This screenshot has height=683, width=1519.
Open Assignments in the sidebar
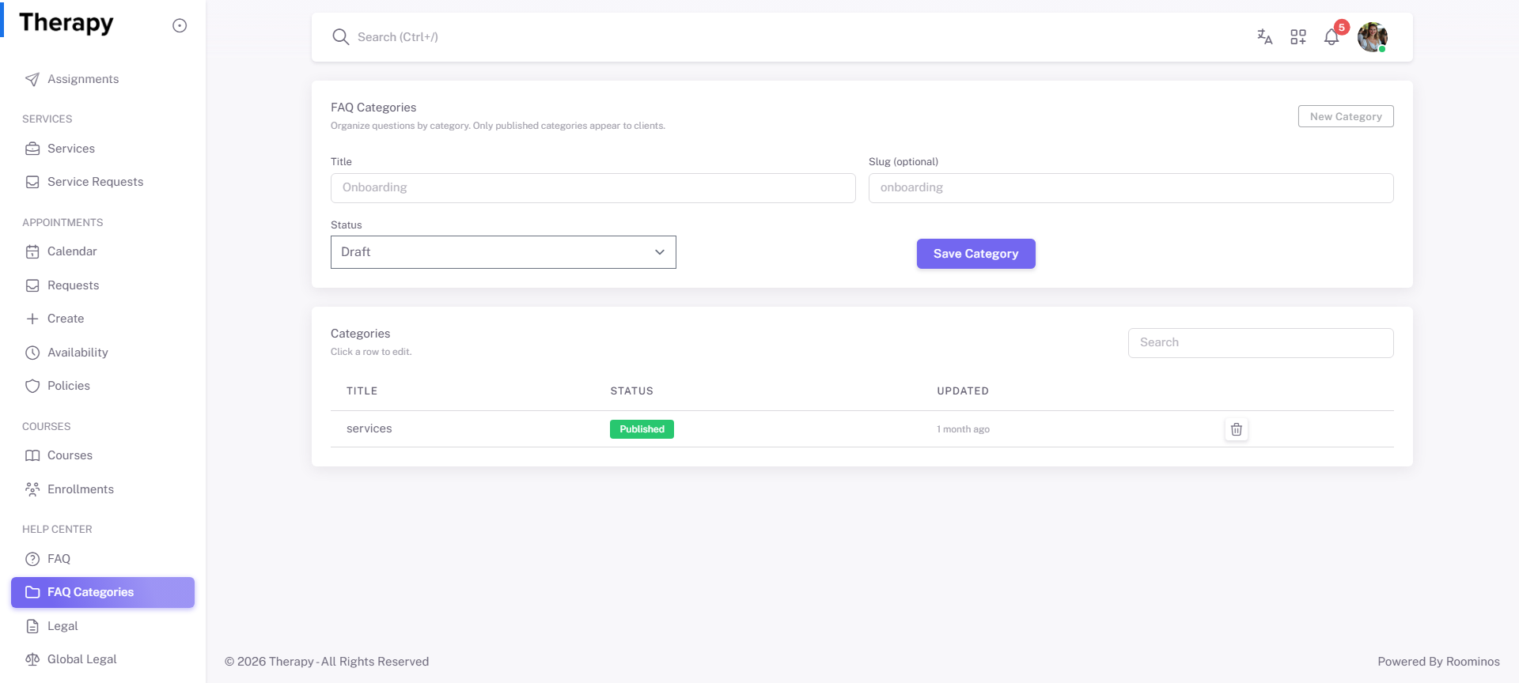(103, 79)
